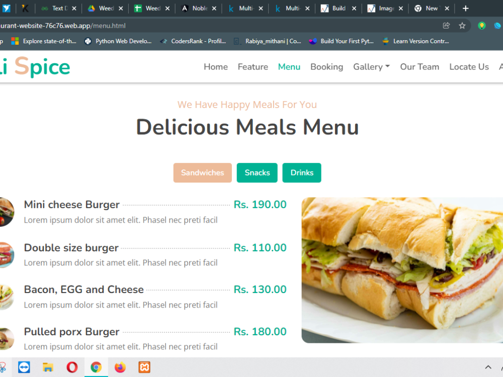Viewport: 503px width, 377px height.
Task: Click price 'Rs. 110.00'
Action: 260,248
